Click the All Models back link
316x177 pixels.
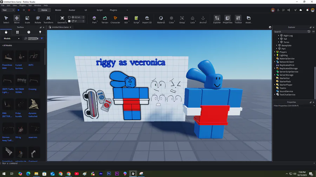click(7, 45)
